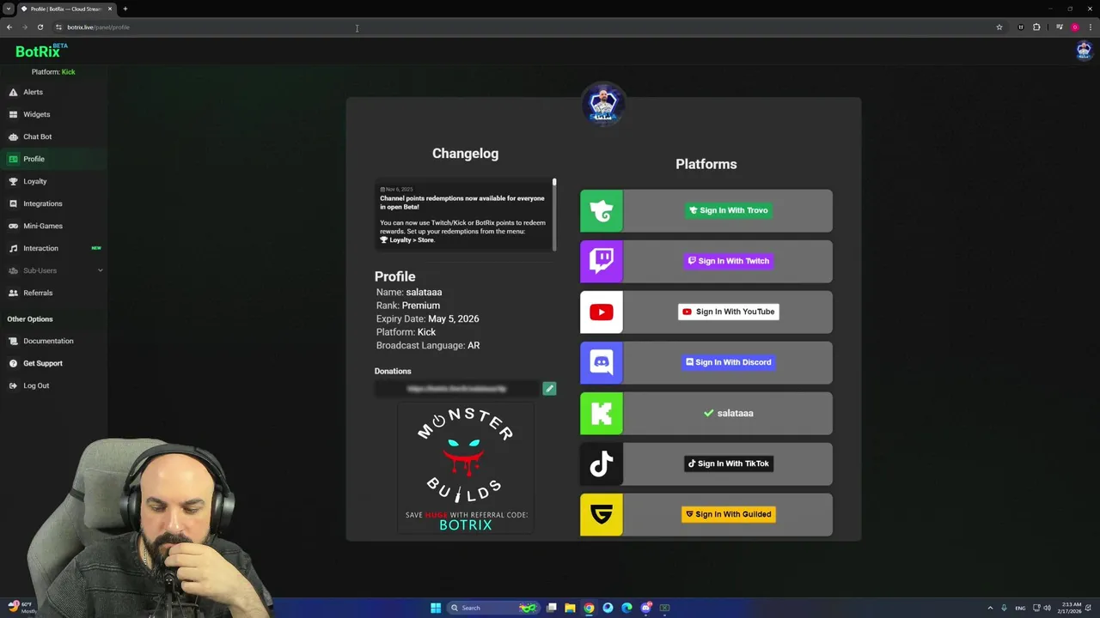Open Chrome three-dot menu
The image size is (1100, 618).
click(1091, 27)
